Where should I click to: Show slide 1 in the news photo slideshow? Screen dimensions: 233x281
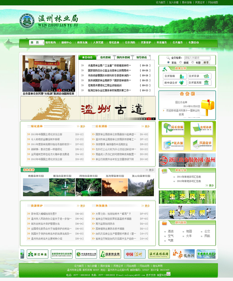click(50, 90)
